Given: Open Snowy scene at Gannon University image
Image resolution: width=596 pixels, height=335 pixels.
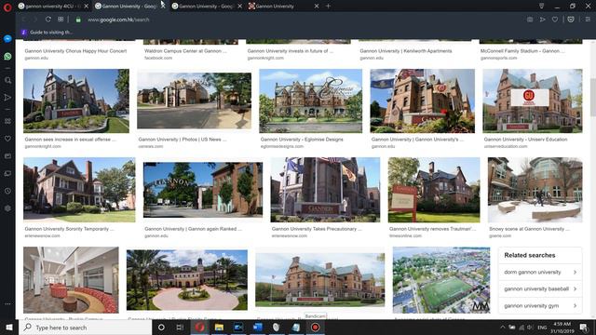Looking at the screenshot, I should point(535,190).
